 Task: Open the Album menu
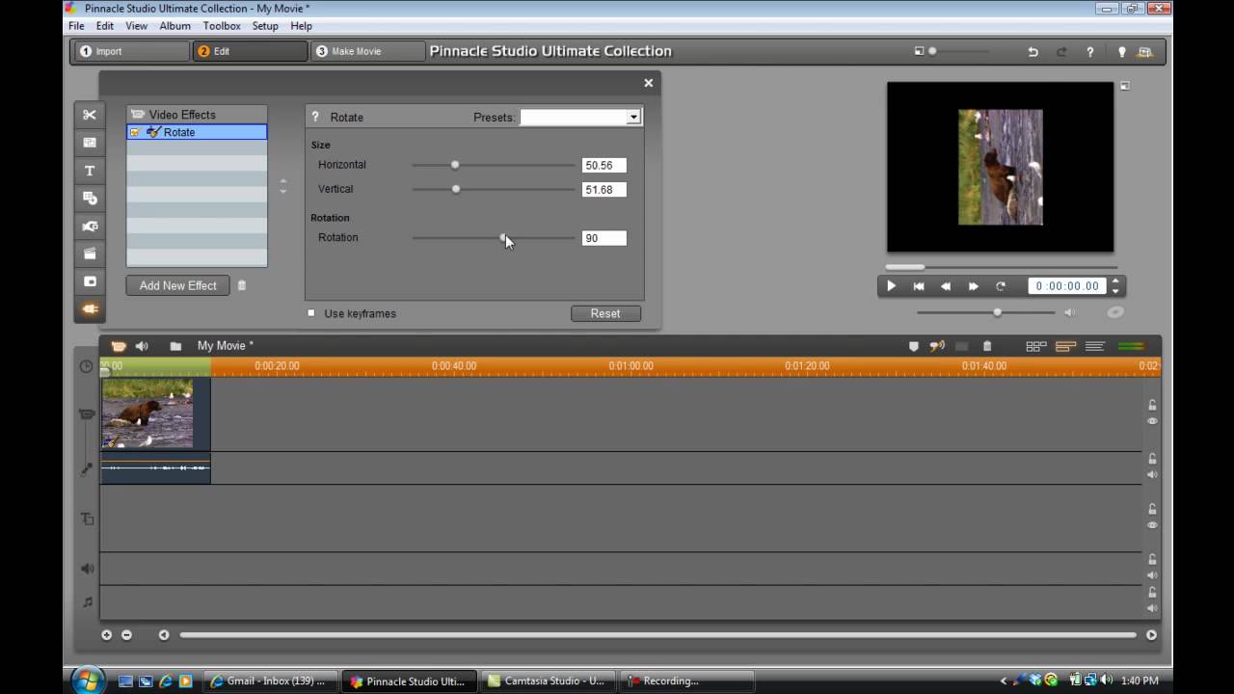174,26
